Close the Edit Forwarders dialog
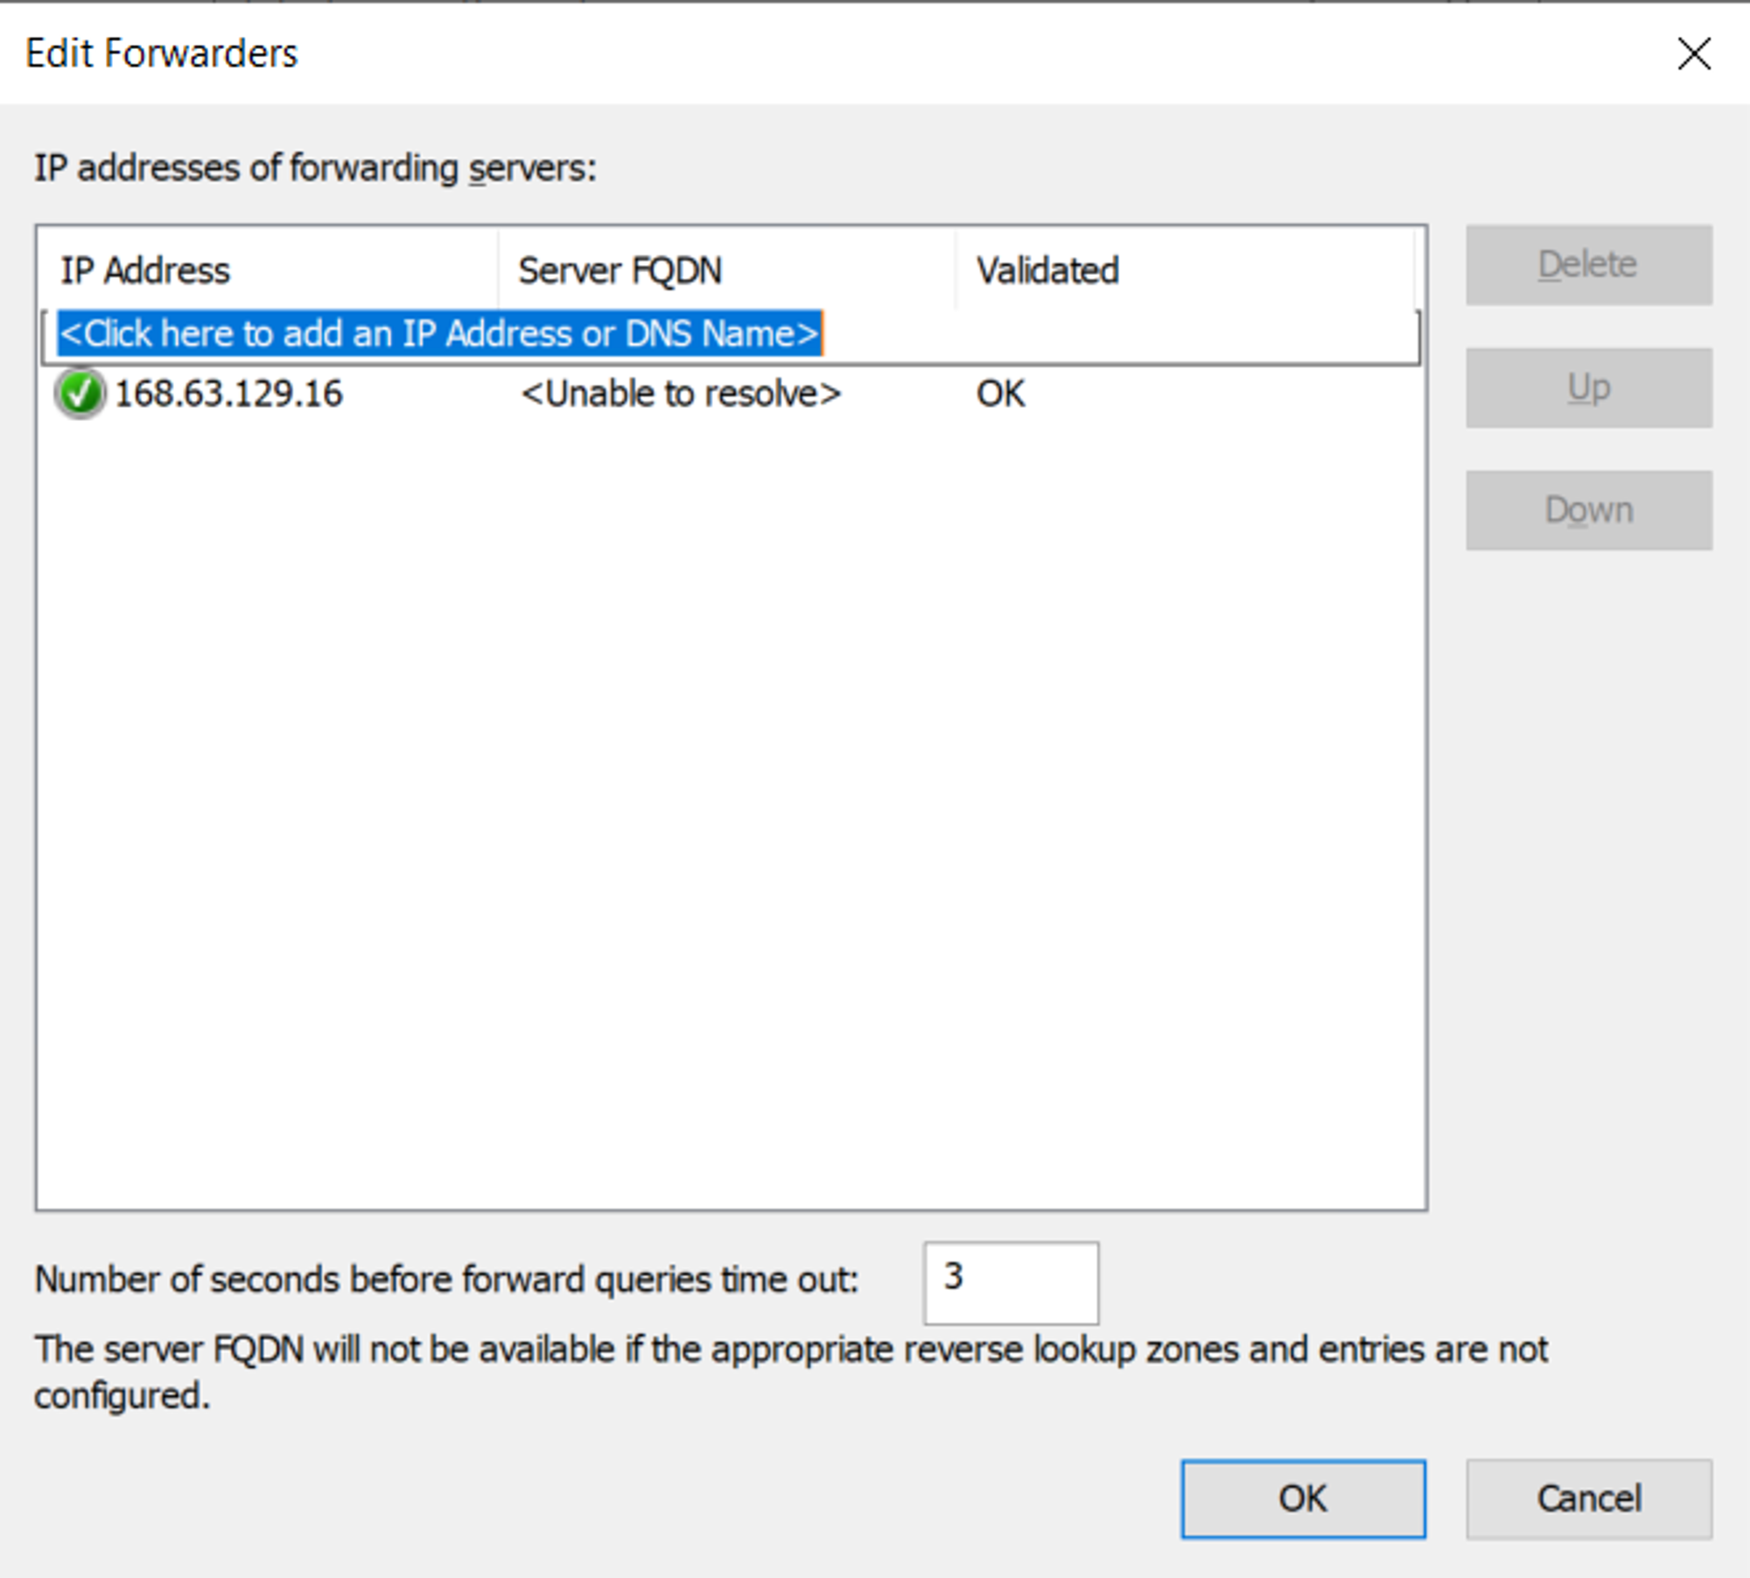Viewport: 1750px width, 1578px height. pos(1693,53)
